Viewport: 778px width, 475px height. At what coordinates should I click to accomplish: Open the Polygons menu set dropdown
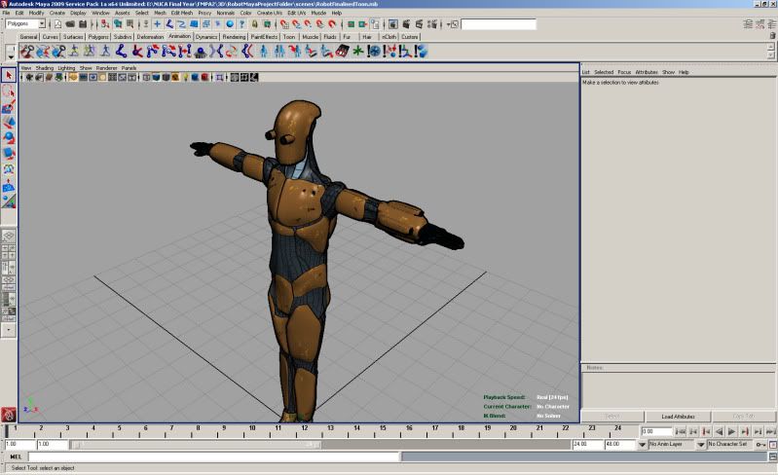tap(25, 23)
